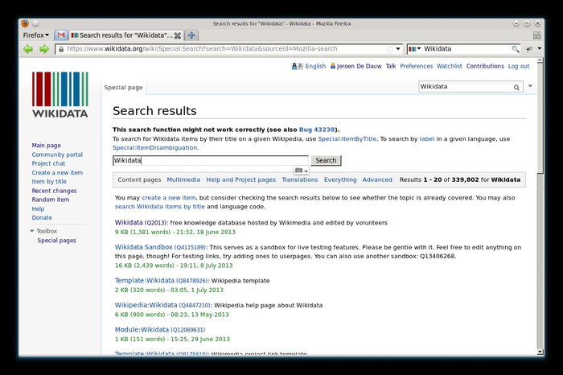Go to Main page in sidebar
Screen dimensions: 563x375
(47, 146)
